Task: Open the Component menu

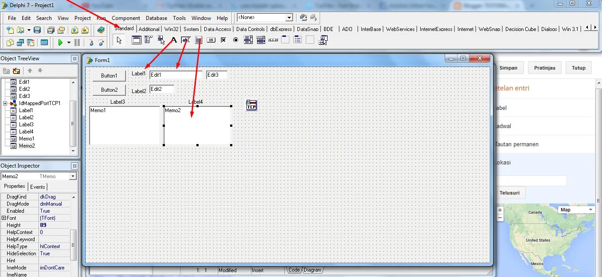Action: tap(126, 18)
